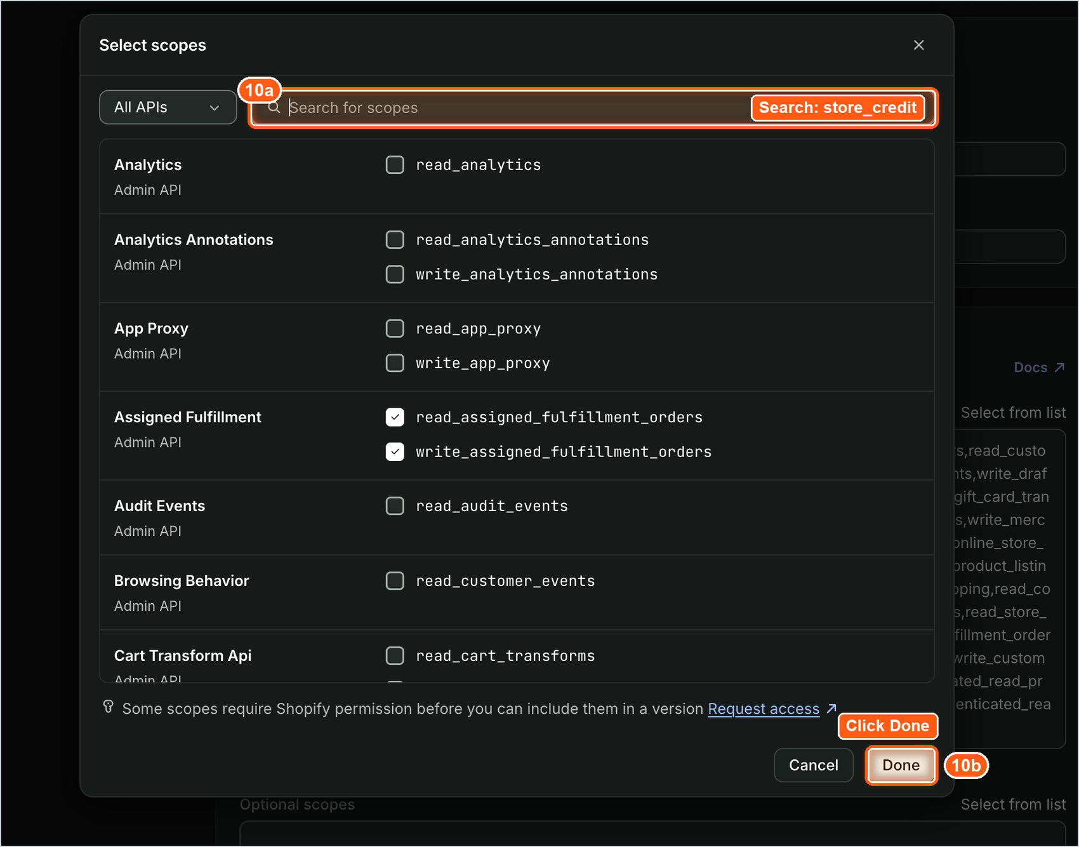Click the App Proxy heading

[151, 329]
